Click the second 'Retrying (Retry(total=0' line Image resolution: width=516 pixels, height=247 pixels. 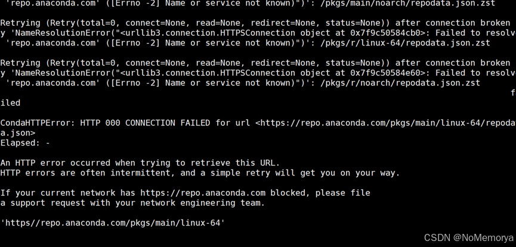click(255, 63)
